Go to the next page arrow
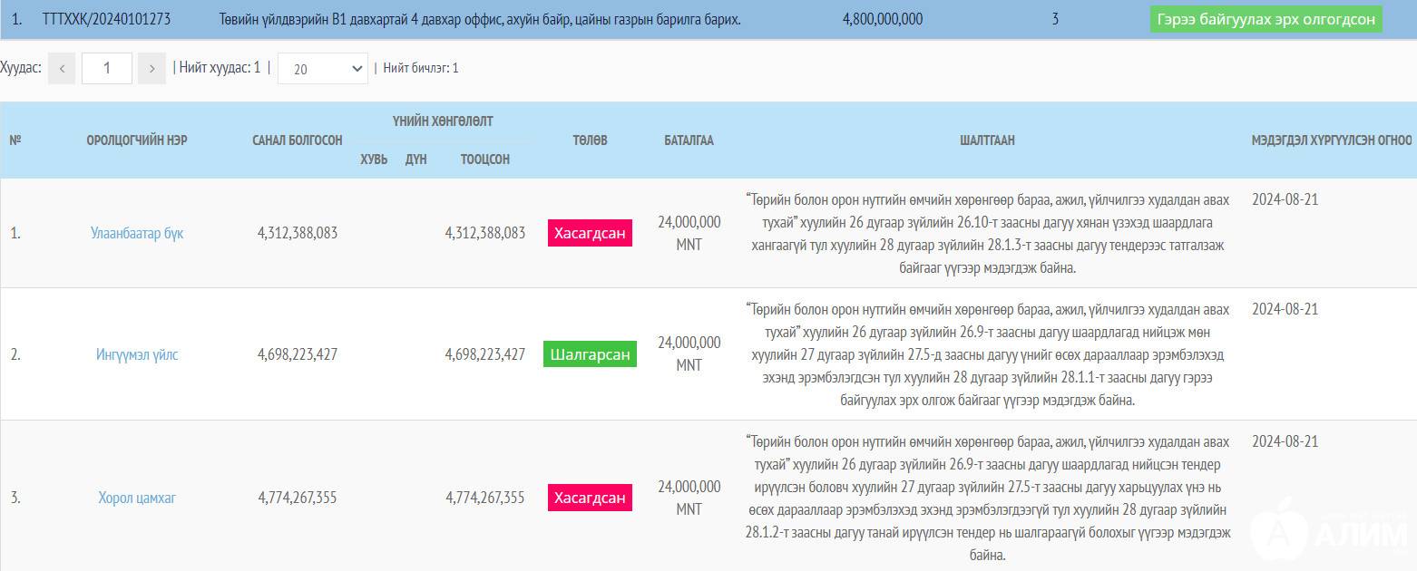 [152, 68]
